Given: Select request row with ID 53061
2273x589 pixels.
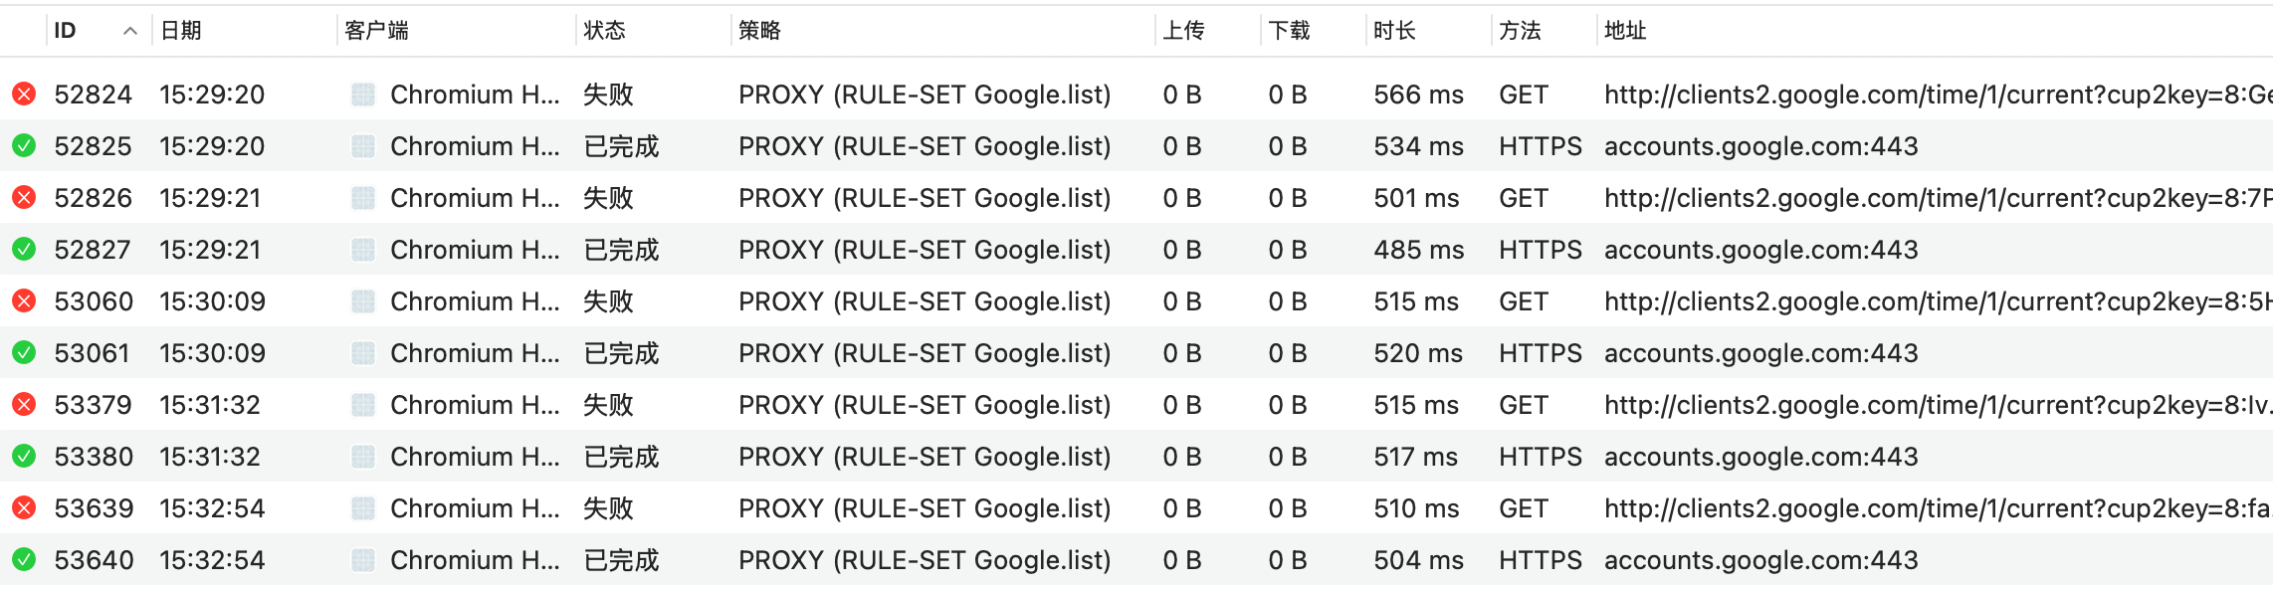Looking at the screenshot, I should coord(1136,353).
